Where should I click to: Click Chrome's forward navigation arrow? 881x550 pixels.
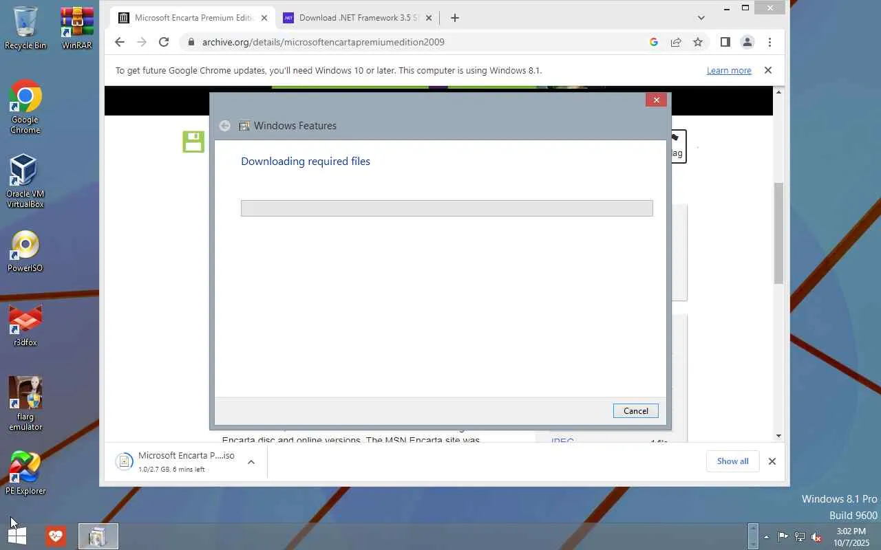point(142,42)
